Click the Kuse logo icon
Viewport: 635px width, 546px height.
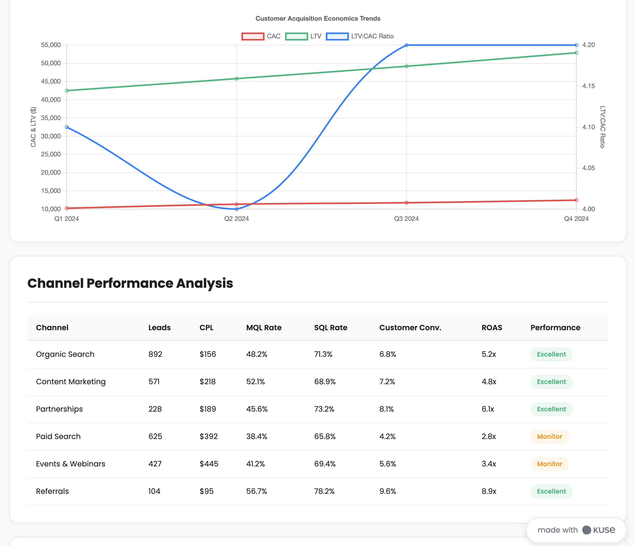coord(587,530)
